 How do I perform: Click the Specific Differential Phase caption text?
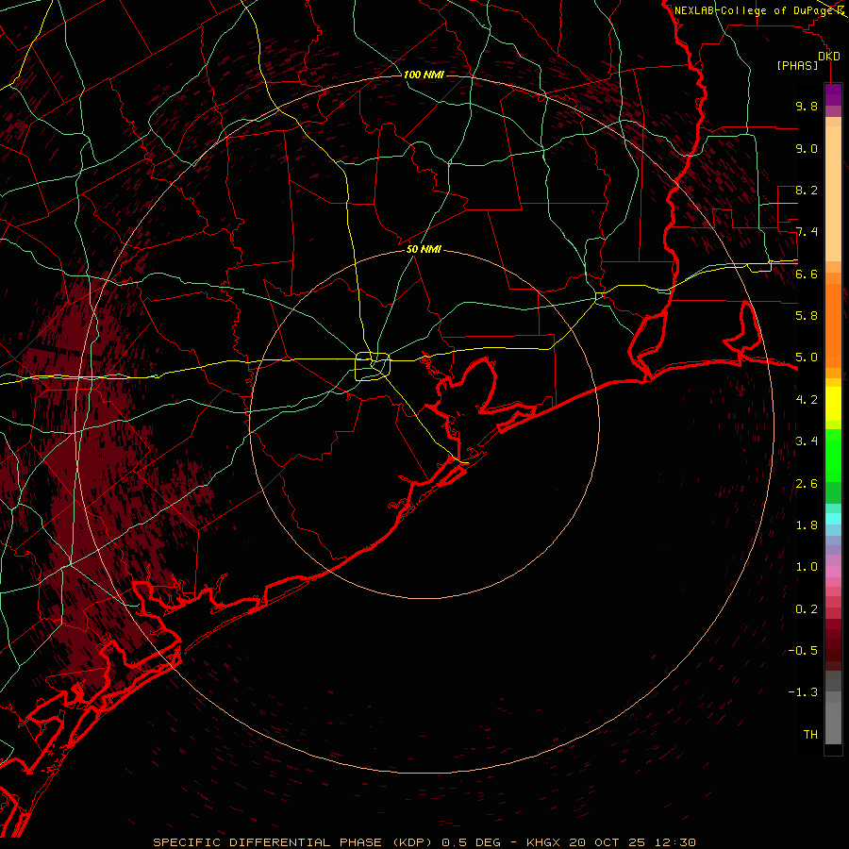tap(424, 842)
